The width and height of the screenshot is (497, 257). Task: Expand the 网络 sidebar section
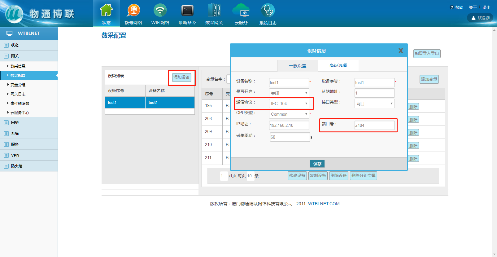[x=15, y=123]
